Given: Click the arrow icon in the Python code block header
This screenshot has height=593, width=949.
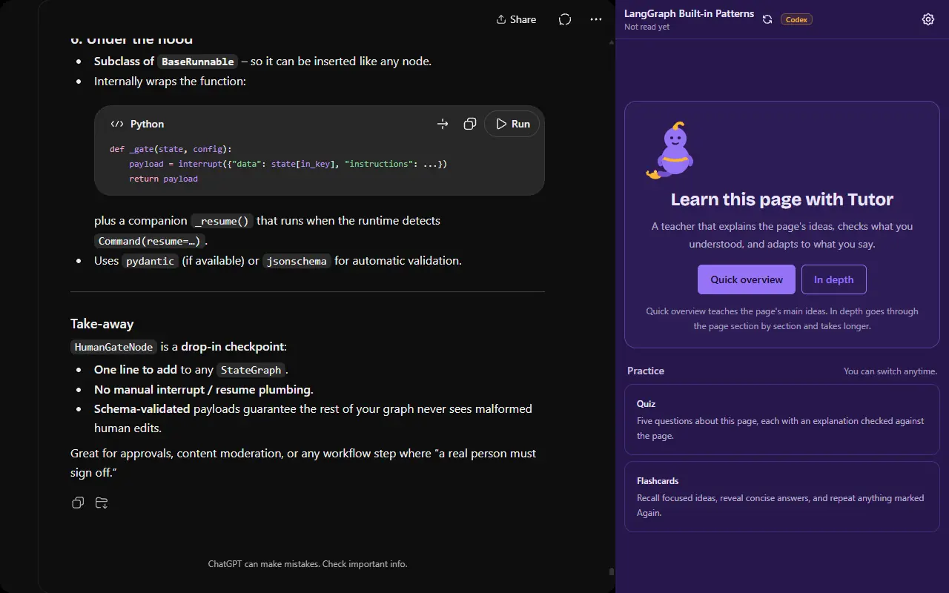Looking at the screenshot, I should click(443, 124).
